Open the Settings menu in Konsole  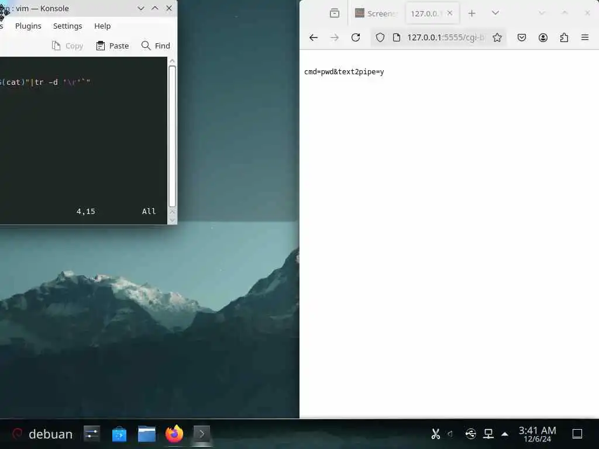68,26
